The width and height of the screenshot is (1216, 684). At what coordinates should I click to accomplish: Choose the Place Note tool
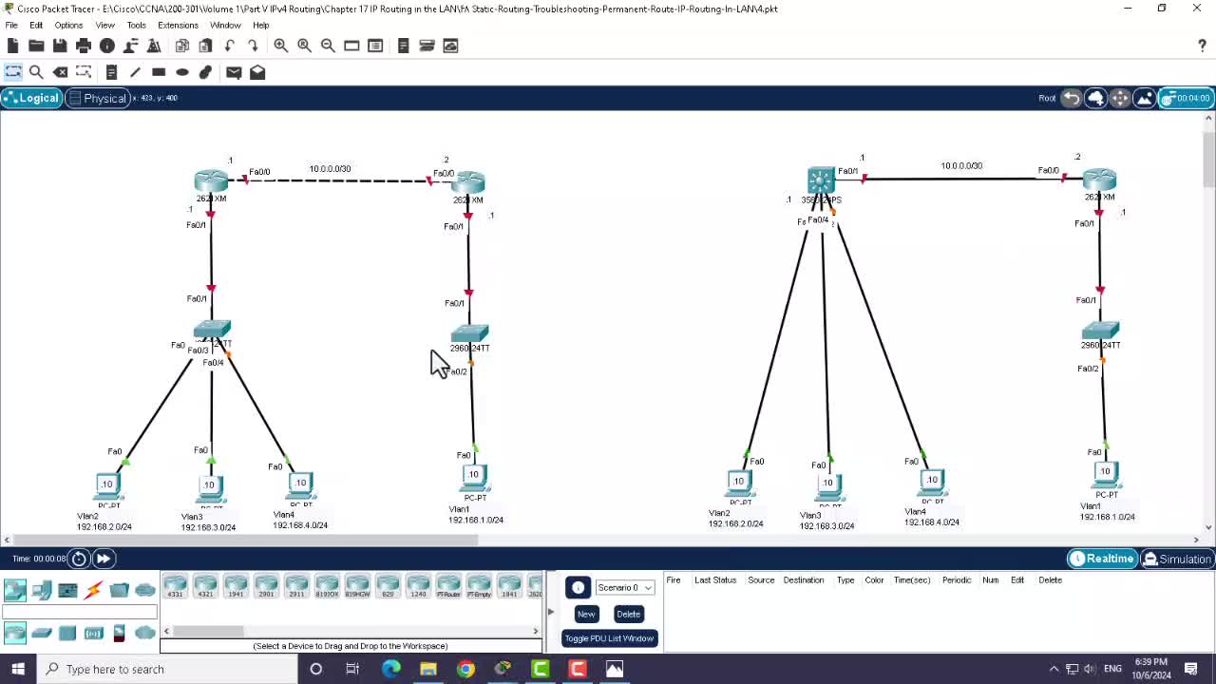click(111, 72)
